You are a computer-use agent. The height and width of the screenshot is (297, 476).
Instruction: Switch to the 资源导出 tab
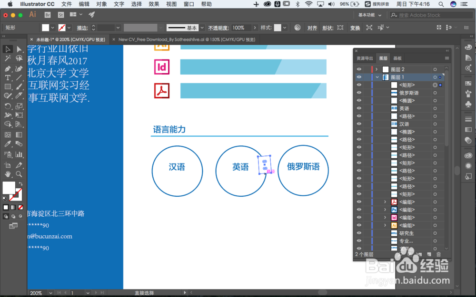(365, 58)
